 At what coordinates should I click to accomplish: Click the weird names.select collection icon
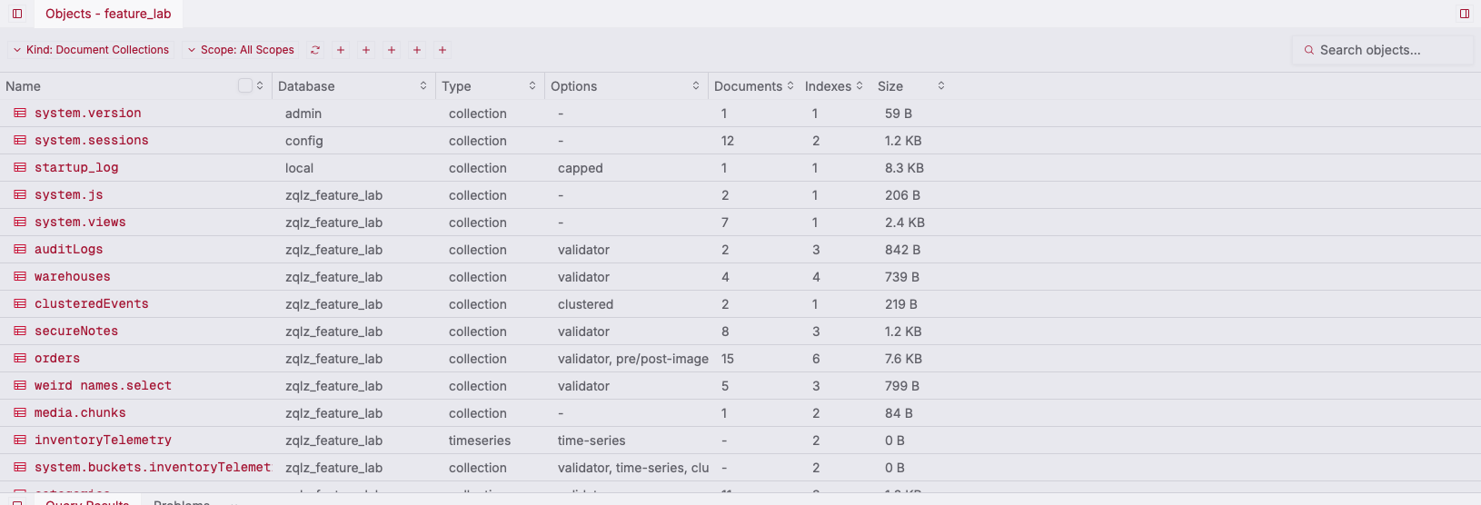[20, 386]
